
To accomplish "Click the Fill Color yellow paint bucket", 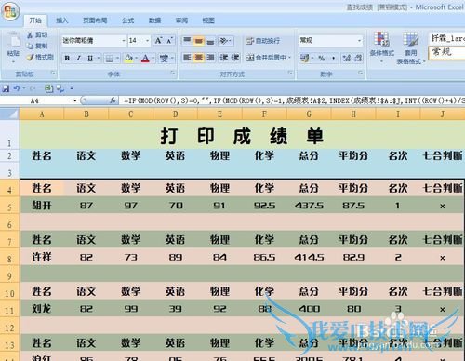I will pyautogui.click(x=128, y=58).
